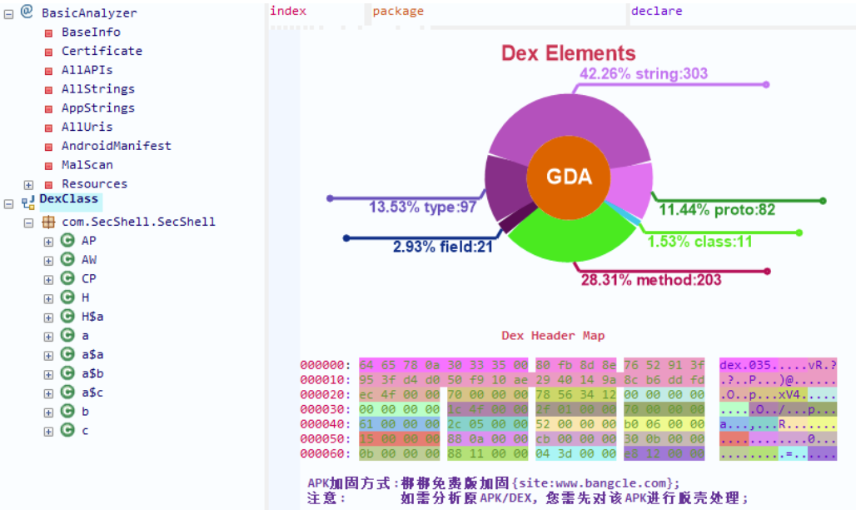Screen dimensions: 856x510
Task: Select the package column header
Action: (x=397, y=11)
